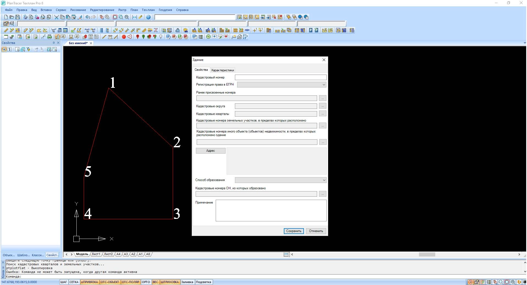Click the green circular refresh icon

pos(208,37)
